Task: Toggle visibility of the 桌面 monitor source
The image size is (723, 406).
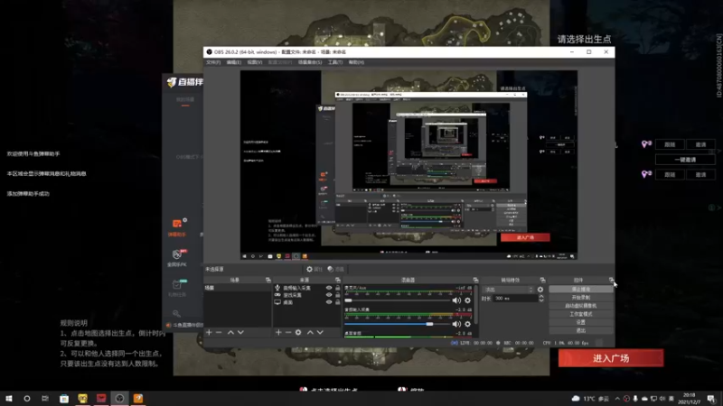Action: (329, 302)
